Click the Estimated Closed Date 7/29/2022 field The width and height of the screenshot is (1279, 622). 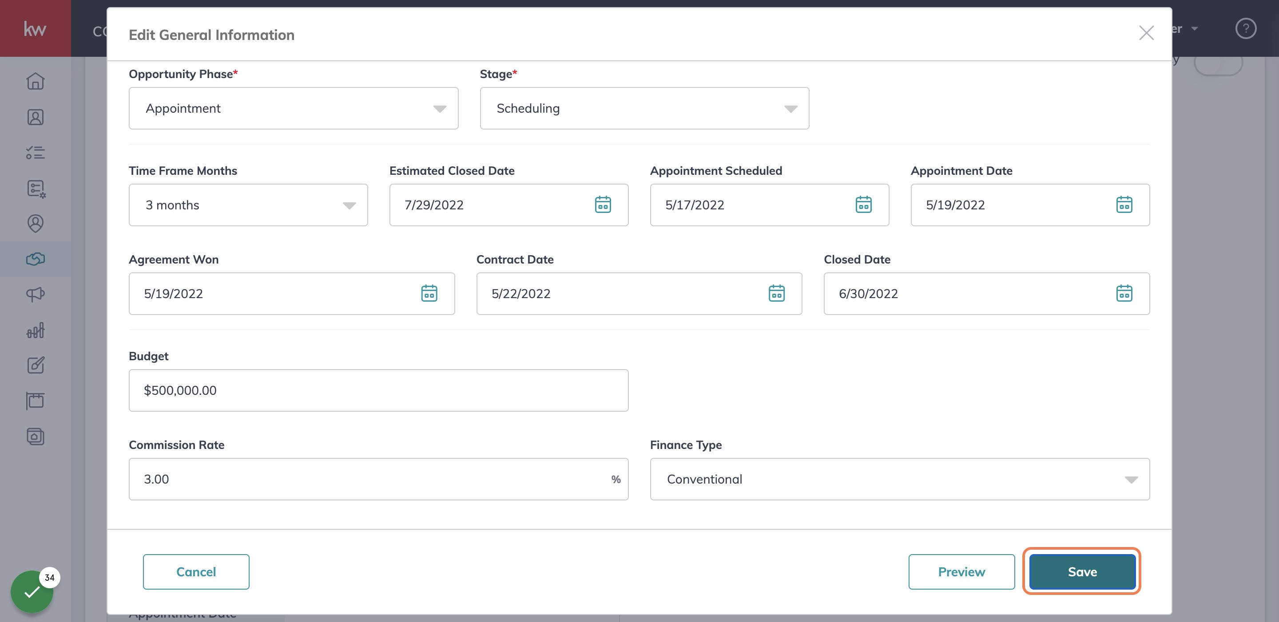508,205
